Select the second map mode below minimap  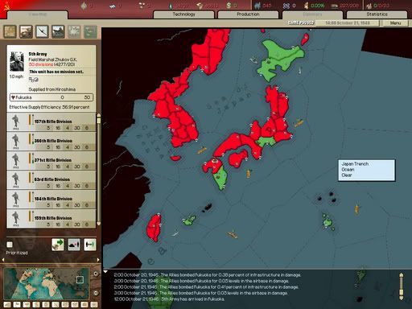pos(17,304)
